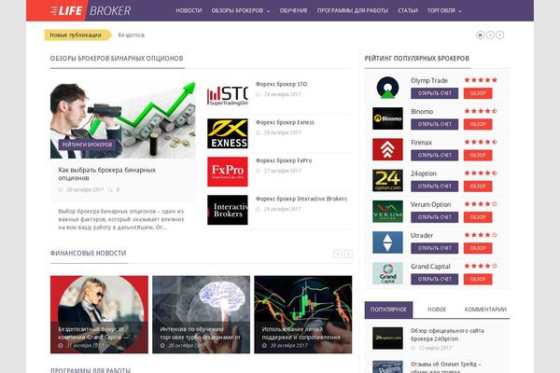
Task: Click the Verum Option broker name
Action: coord(430,204)
